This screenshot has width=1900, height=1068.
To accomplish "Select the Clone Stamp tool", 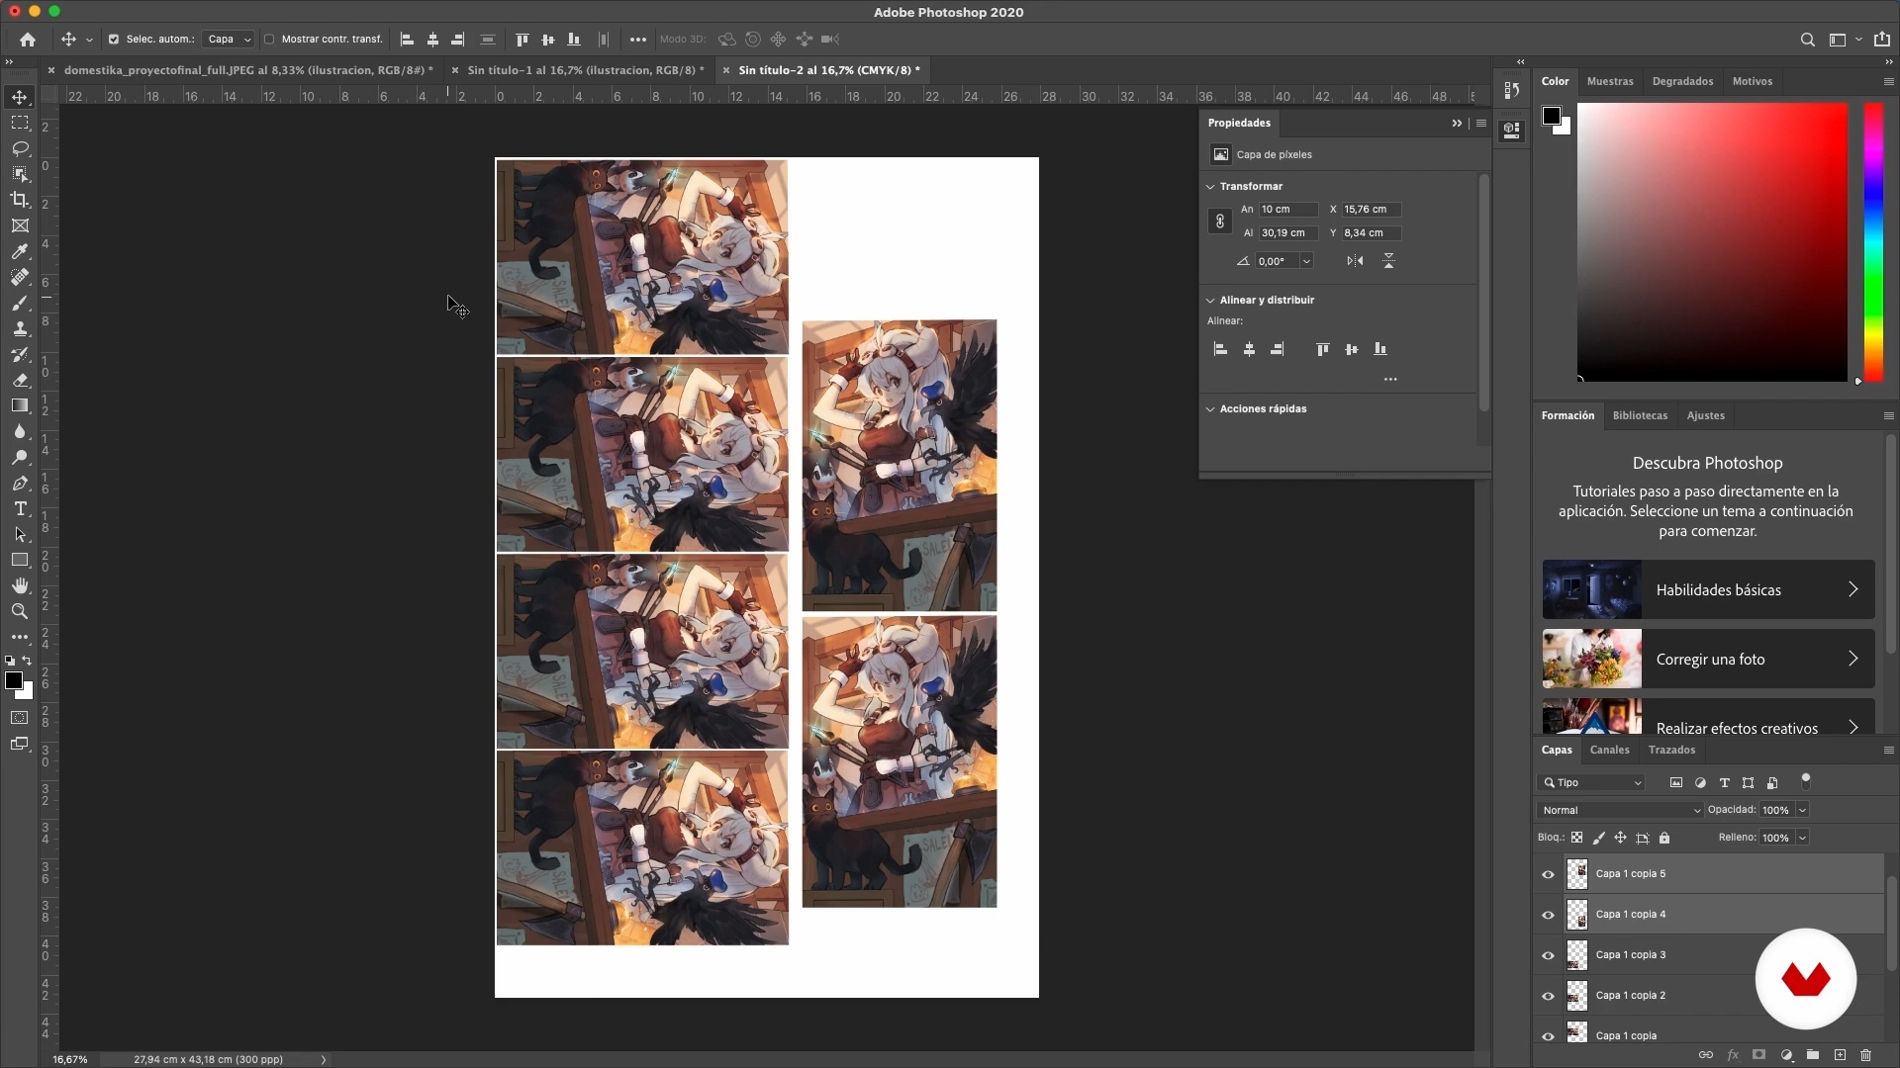I will coord(20,328).
